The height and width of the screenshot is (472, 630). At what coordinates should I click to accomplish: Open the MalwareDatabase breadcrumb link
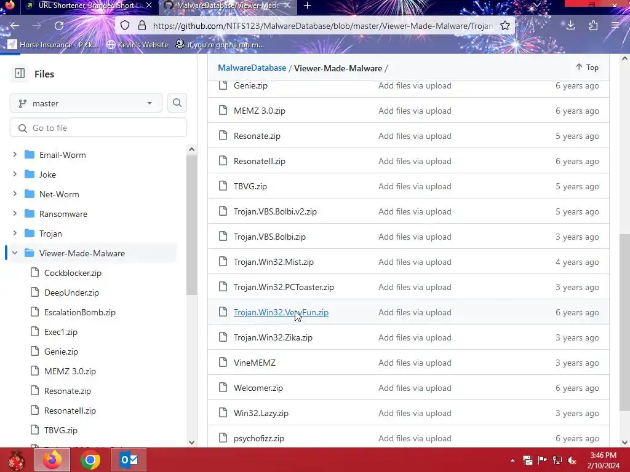[252, 68]
